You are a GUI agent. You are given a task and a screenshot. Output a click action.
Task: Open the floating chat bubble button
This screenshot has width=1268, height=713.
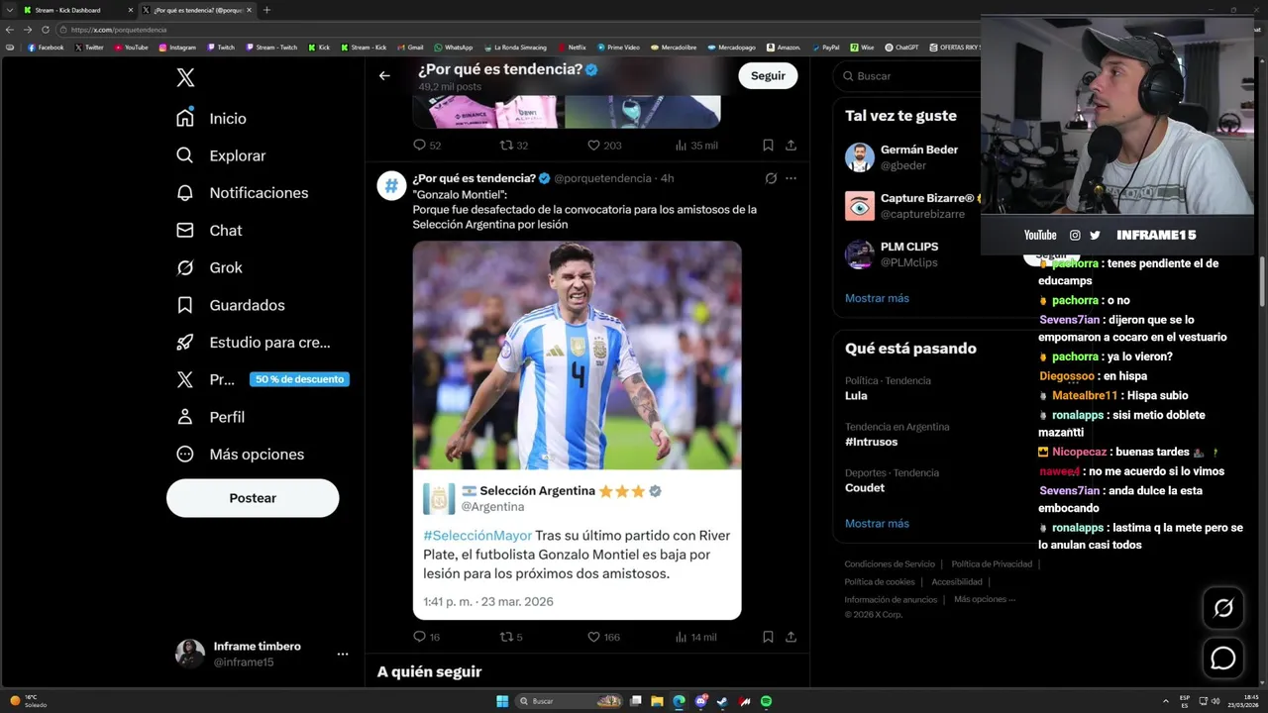tap(1223, 658)
